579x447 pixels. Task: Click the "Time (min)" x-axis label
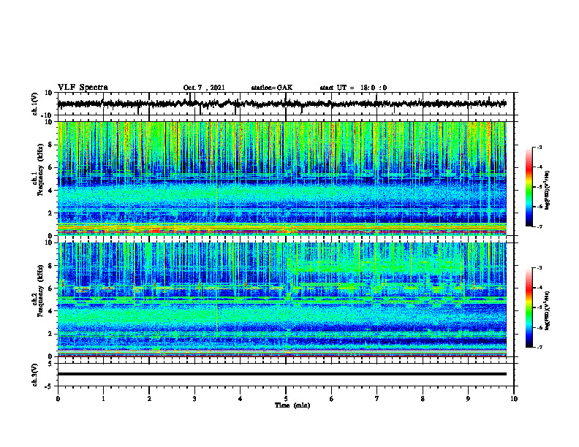[292, 405]
